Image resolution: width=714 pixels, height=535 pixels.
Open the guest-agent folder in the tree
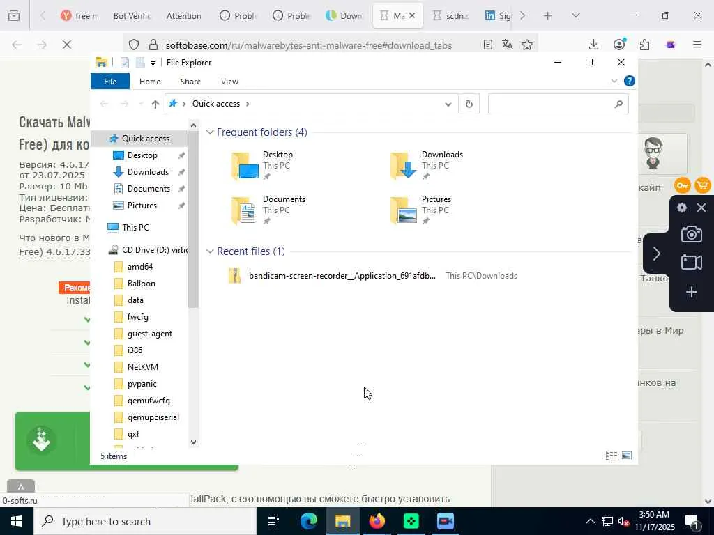click(x=150, y=334)
